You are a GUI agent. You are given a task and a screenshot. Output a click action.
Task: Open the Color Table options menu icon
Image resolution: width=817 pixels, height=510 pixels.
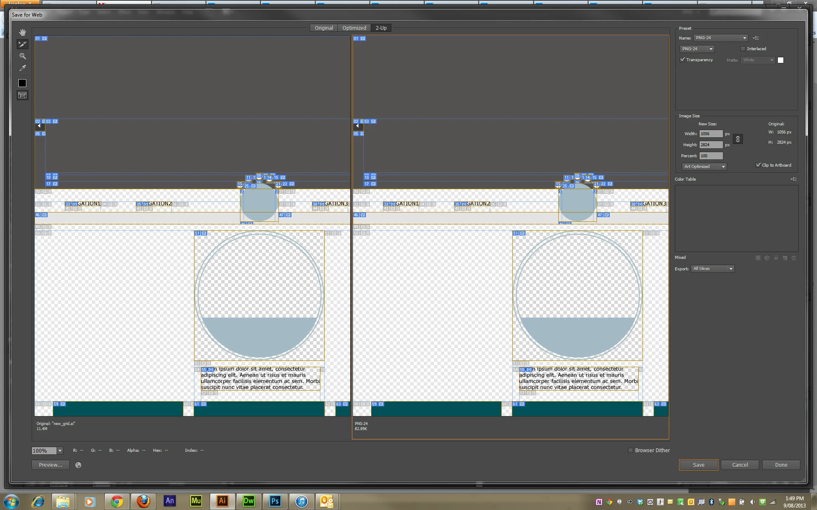[794, 179]
